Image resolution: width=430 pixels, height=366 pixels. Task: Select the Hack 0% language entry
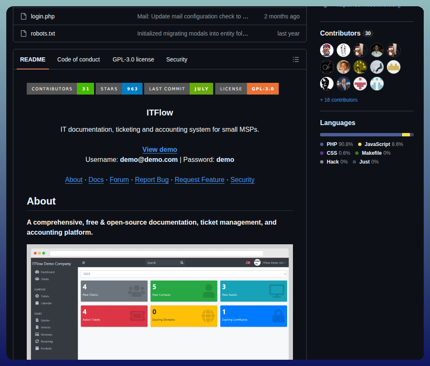click(334, 162)
